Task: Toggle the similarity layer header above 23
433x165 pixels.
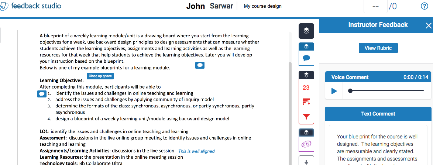Action: [306, 75]
